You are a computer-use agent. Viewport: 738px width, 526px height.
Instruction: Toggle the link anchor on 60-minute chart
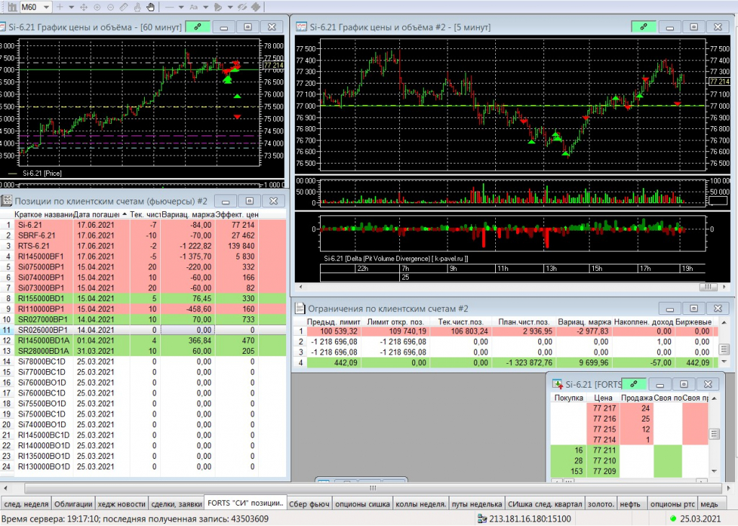197,27
